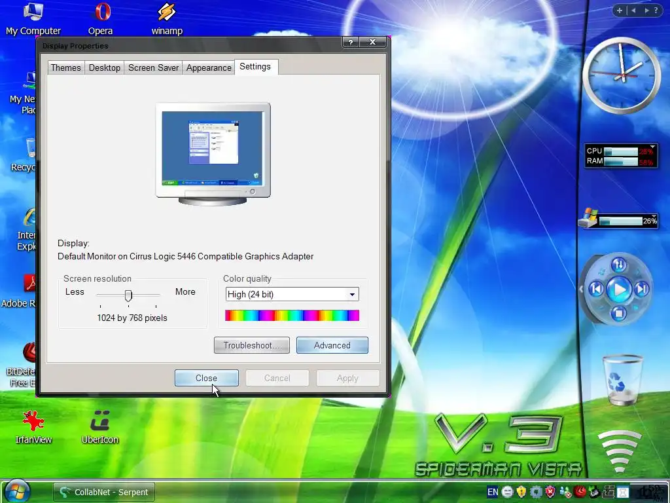
Task: Click the grayed Apply button
Action: coord(347,378)
